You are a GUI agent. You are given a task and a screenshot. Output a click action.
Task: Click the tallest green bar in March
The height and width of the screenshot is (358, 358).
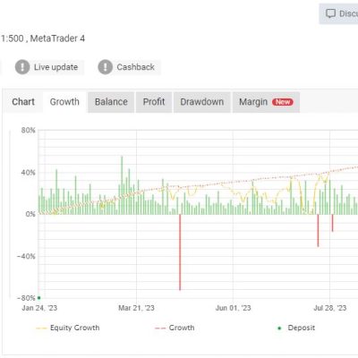122,185
